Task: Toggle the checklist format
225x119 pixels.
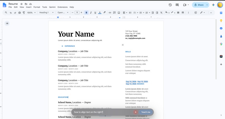Action: (135, 13)
